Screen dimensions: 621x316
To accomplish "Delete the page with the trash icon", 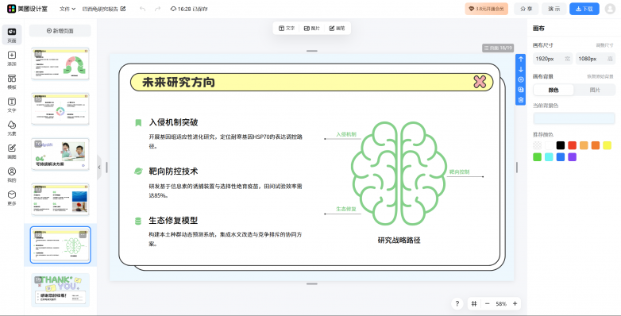I will (x=521, y=100).
